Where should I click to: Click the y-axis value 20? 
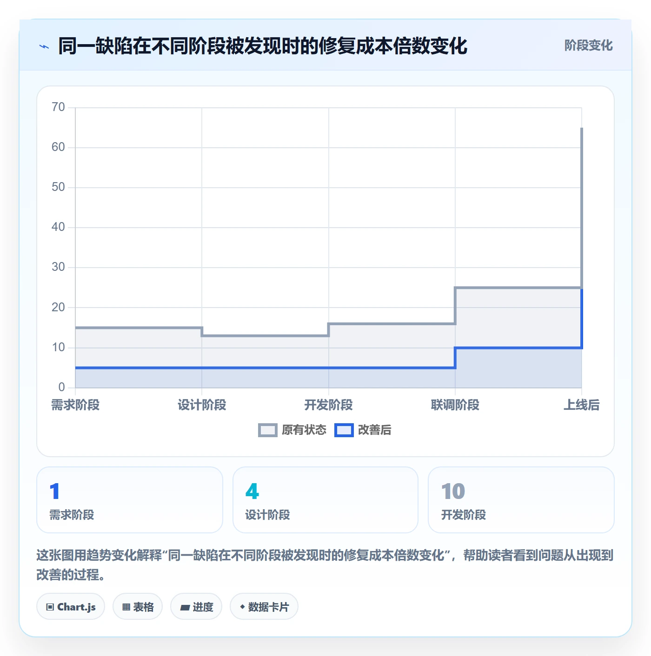tap(58, 308)
